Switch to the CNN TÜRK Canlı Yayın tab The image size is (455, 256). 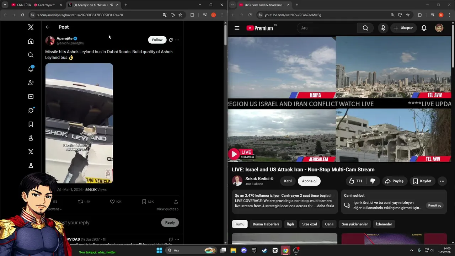(x=37, y=5)
